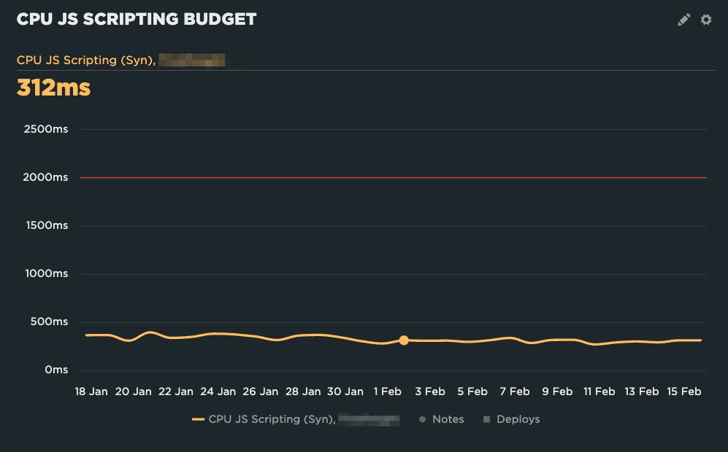Click the 18 Jan date label on the x-axis
This screenshot has height=452, width=728.
[x=91, y=391]
